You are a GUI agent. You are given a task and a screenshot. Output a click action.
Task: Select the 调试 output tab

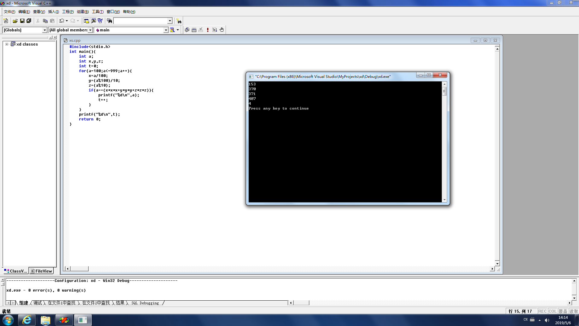[x=38, y=303]
